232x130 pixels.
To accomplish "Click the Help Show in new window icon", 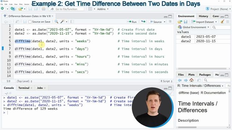I will point(199,80).
